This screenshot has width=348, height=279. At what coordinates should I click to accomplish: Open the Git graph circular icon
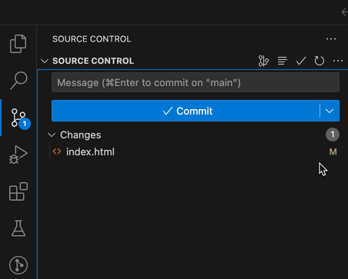pyautogui.click(x=18, y=265)
